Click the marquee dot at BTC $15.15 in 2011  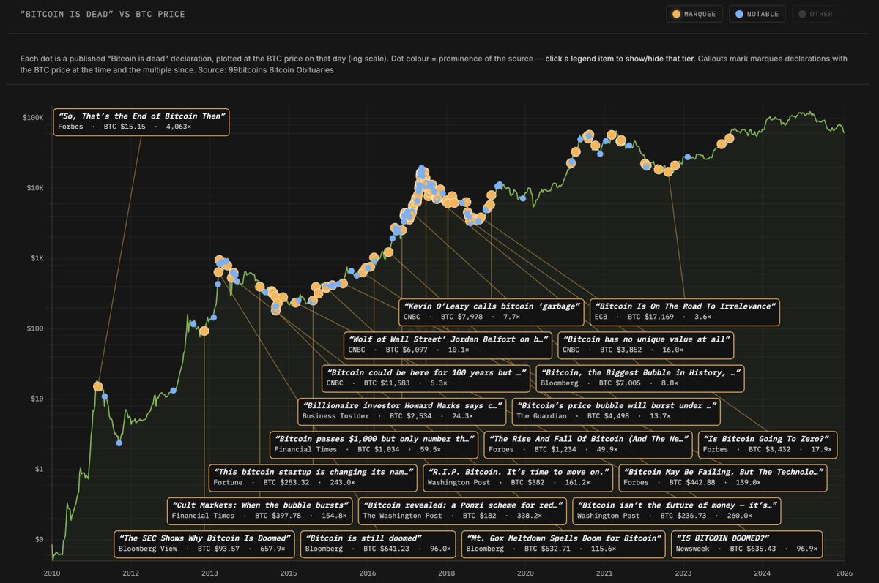pyautogui.click(x=98, y=386)
